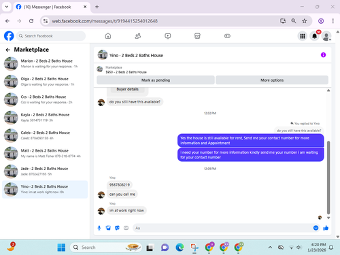This screenshot has height=255, width=340.
Task: Choose a GIF icon
Action: [x=126, y=228]
